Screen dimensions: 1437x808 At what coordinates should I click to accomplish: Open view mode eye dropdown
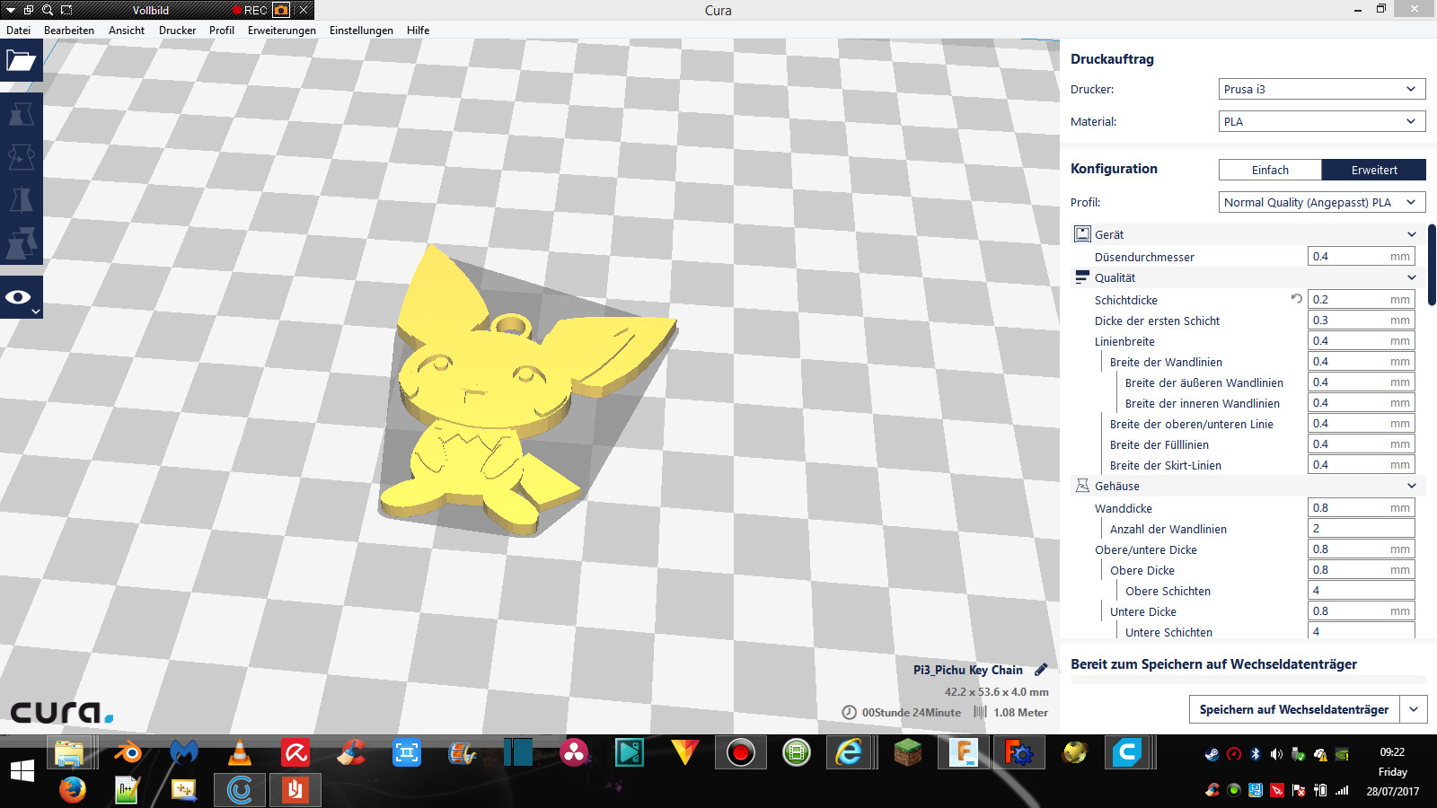point(21,297)
